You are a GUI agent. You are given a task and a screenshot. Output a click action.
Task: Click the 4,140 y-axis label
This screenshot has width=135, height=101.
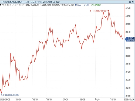pyautogui.click(x=128, y=8)
